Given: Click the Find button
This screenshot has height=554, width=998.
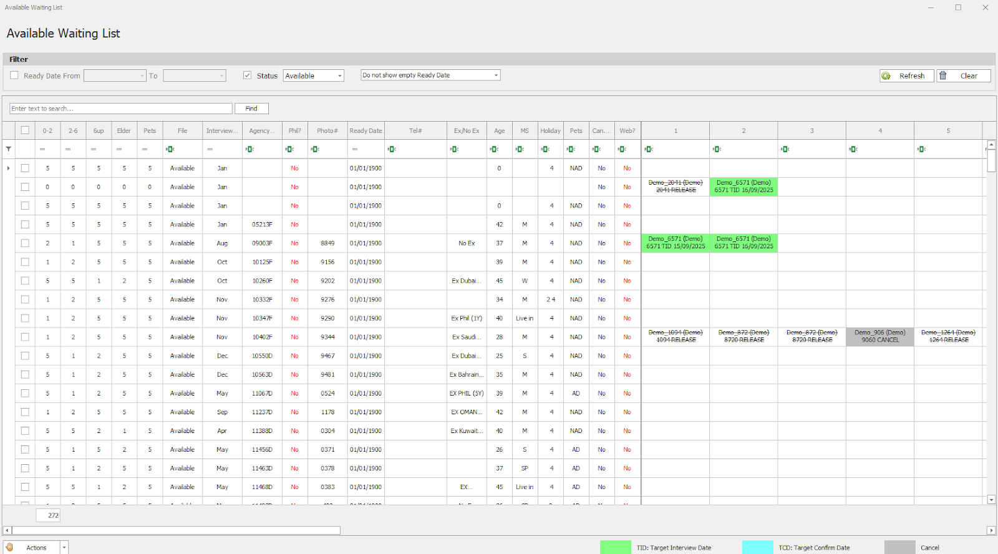Looking at the screenshot, I should [x=251, y=109].
